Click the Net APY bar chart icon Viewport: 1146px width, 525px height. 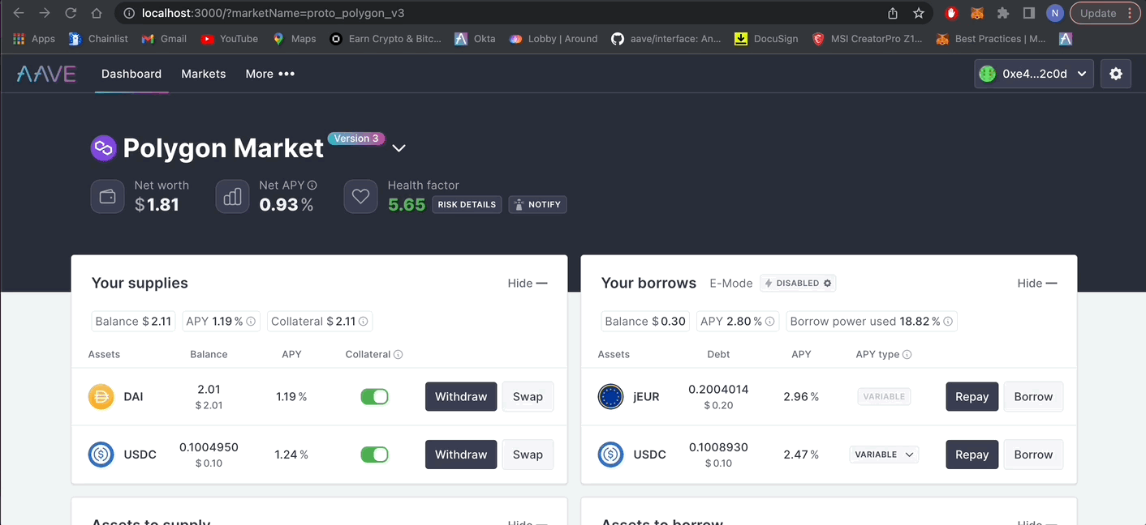click(x=232, y=197)
